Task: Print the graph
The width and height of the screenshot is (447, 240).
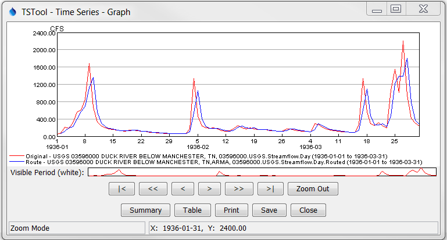Action: [x=231, y=210]
